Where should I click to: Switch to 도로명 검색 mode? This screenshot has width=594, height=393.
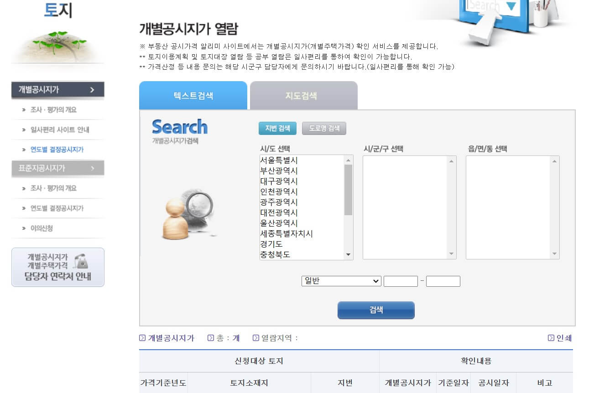coord(324,128)
